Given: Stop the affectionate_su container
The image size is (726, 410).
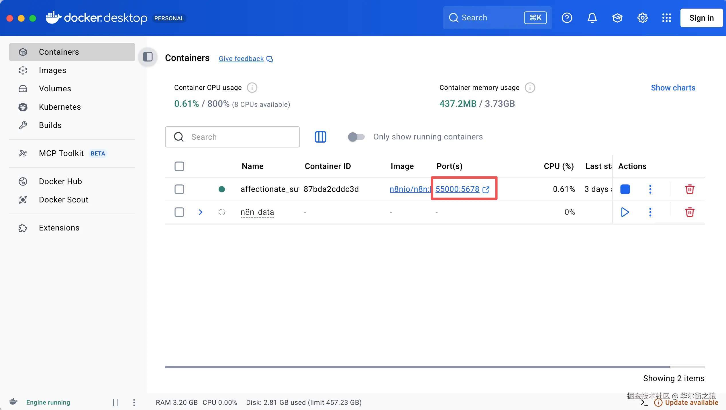Looking at the screenshot, I should coord(625,189).
